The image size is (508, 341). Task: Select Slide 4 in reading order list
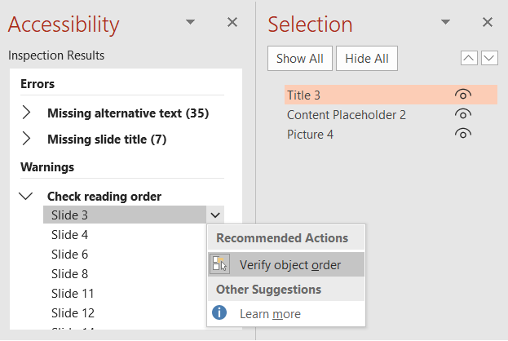[69, 235]
